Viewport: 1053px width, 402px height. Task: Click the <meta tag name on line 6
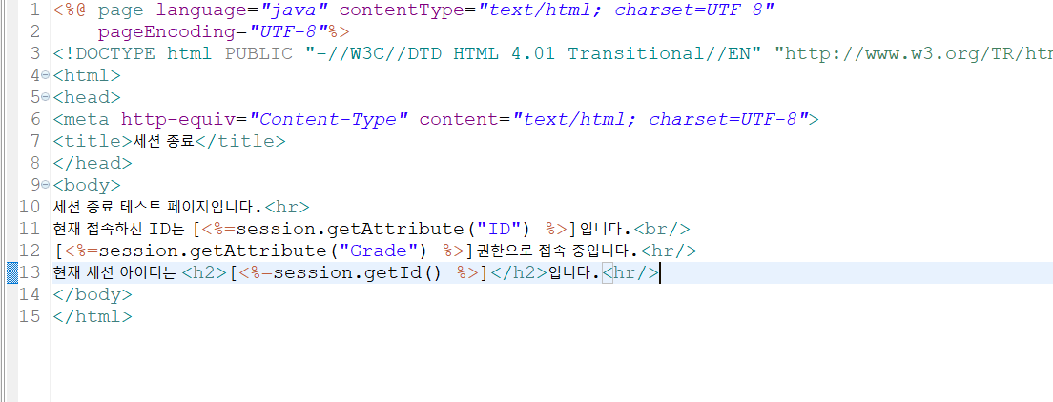coord(80,120)
